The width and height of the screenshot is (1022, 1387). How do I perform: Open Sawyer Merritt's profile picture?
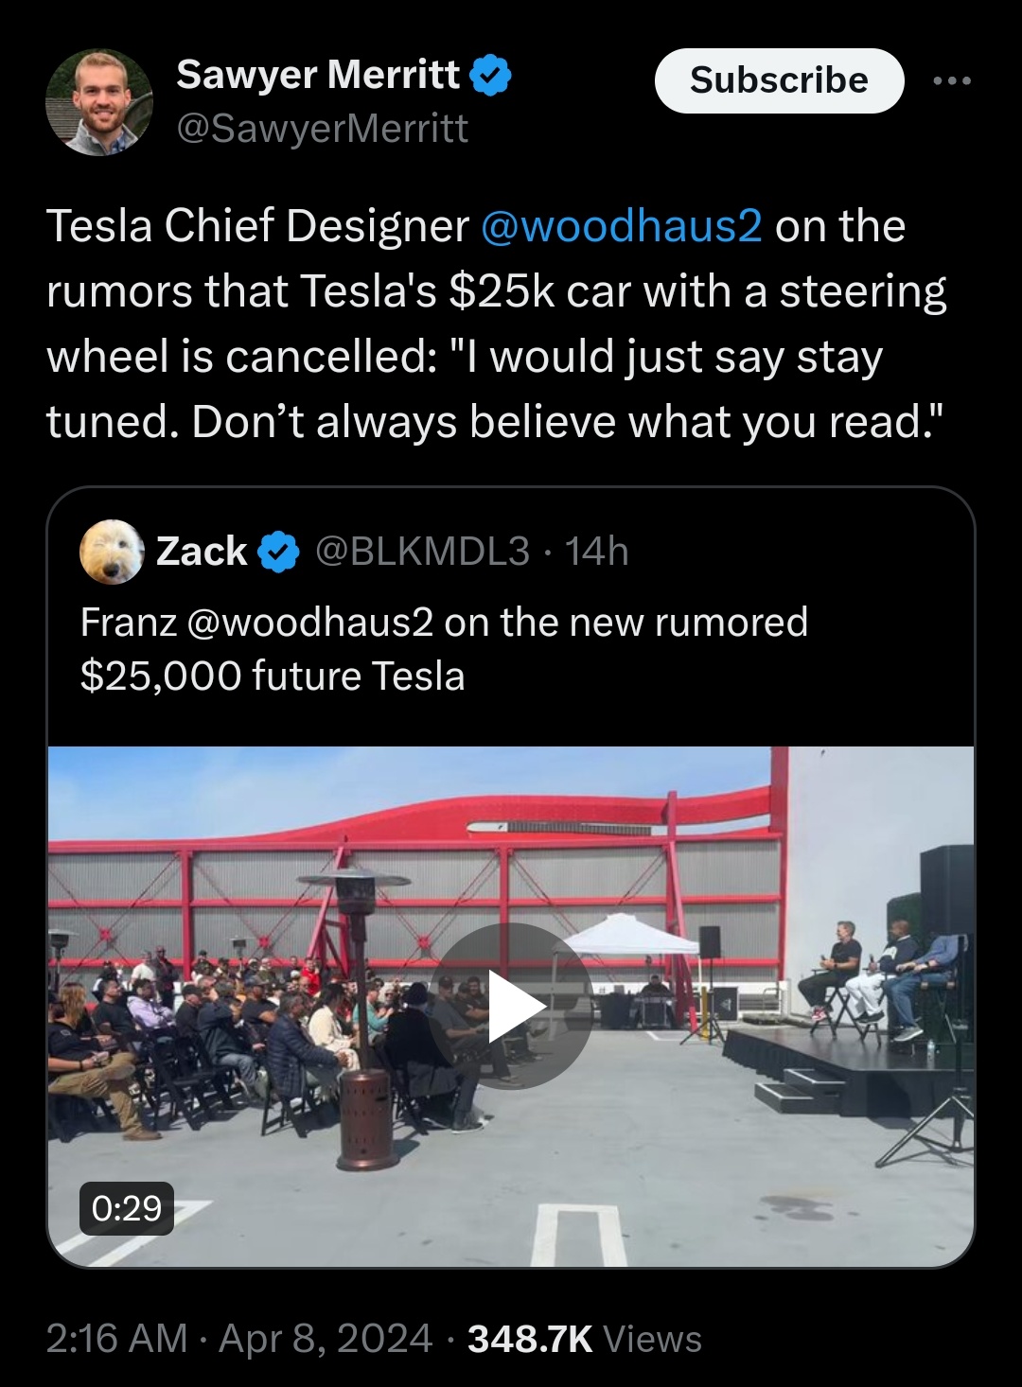[x=98, y=102]
